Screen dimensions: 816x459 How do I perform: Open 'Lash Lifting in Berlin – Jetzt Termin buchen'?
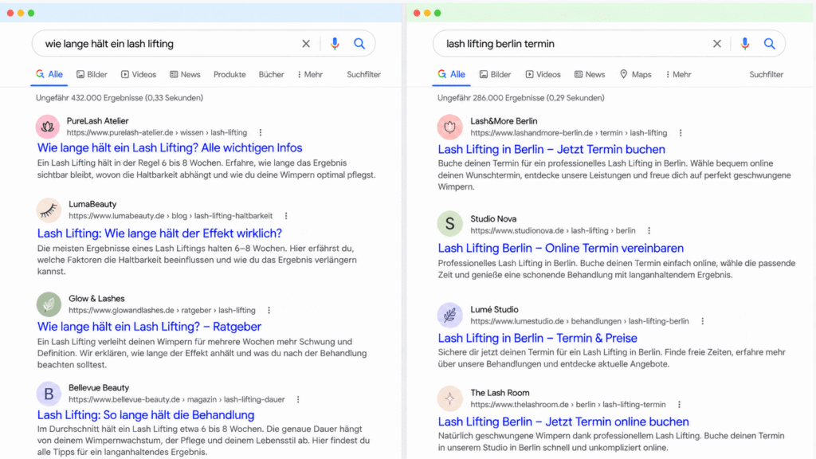click(551, 149)
